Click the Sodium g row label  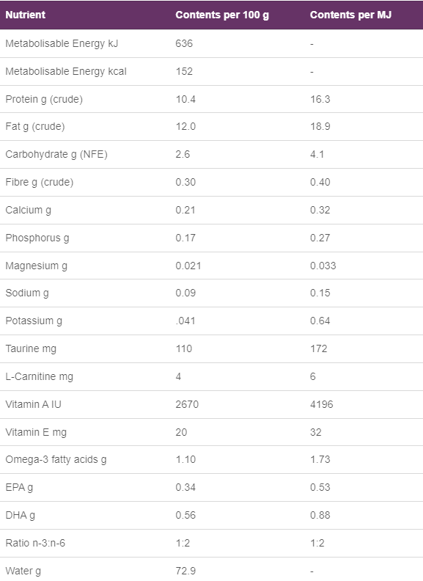click(27, 293)
